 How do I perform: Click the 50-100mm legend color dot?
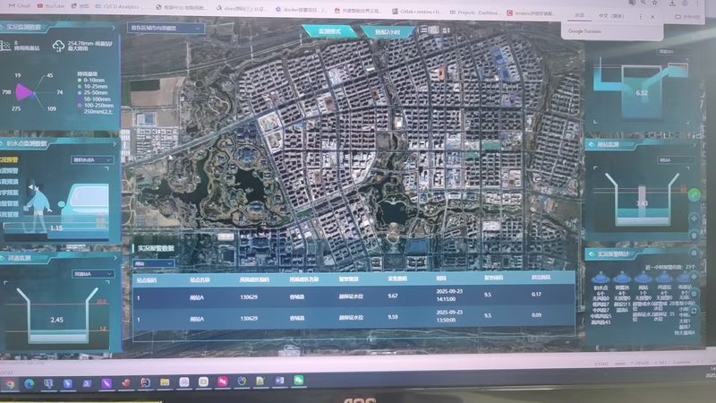[x=80, y=99]
